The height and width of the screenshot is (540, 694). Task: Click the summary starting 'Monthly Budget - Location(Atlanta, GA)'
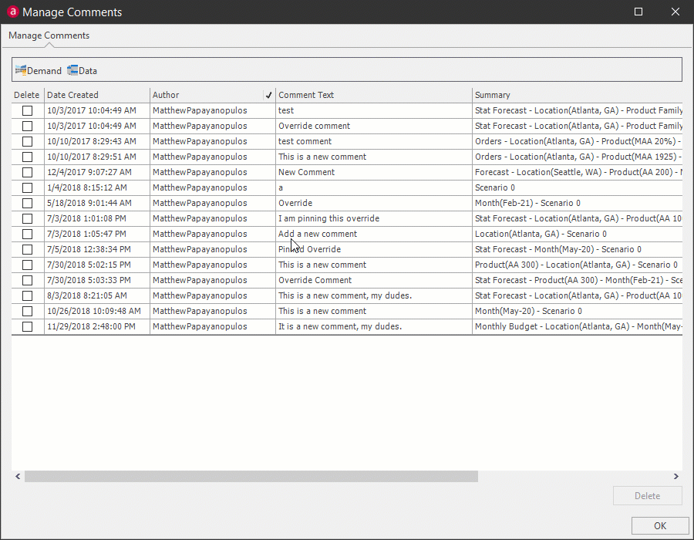[577, 326]
